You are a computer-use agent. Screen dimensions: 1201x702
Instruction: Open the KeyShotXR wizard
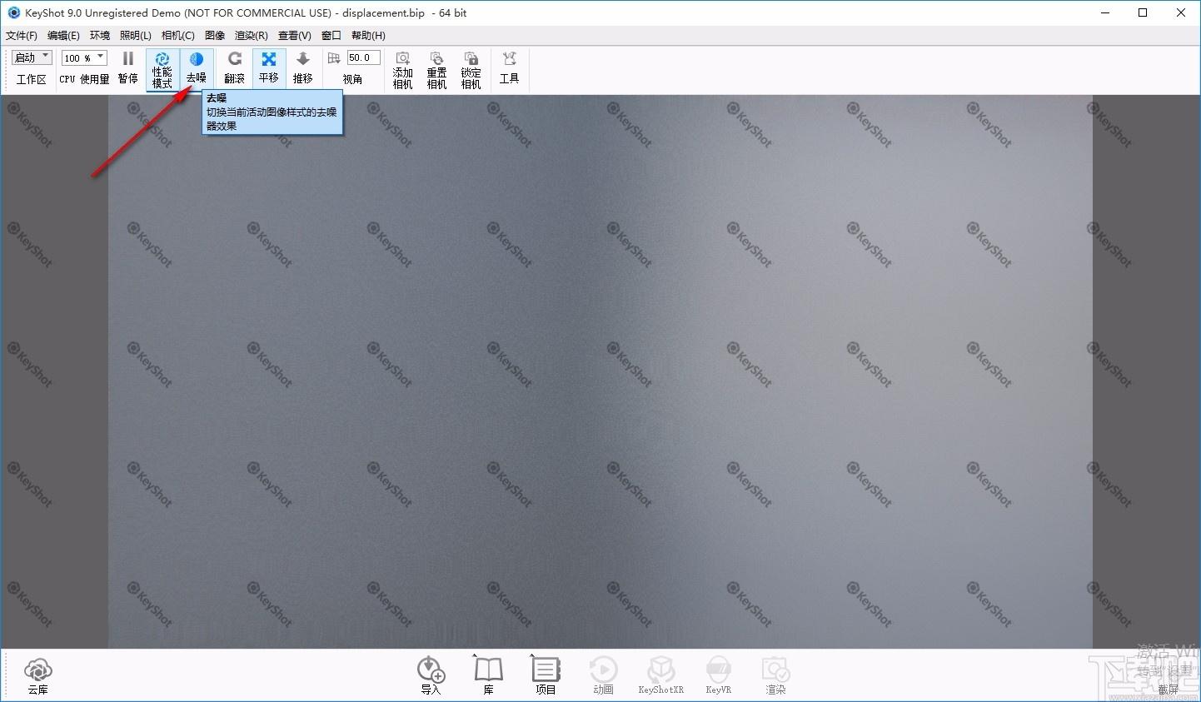pos(661,675)
